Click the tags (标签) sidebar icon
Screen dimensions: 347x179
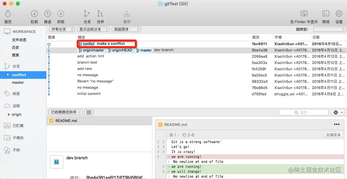tap(7, 94)
